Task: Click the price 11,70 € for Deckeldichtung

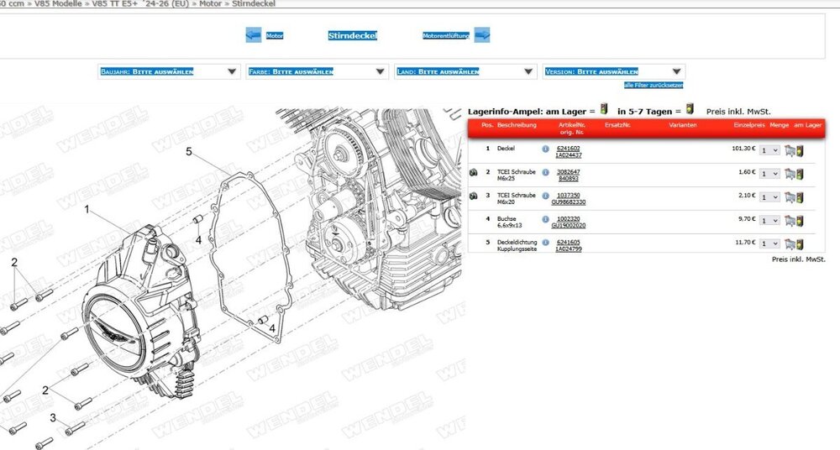Action: click(x=745, y=242)
